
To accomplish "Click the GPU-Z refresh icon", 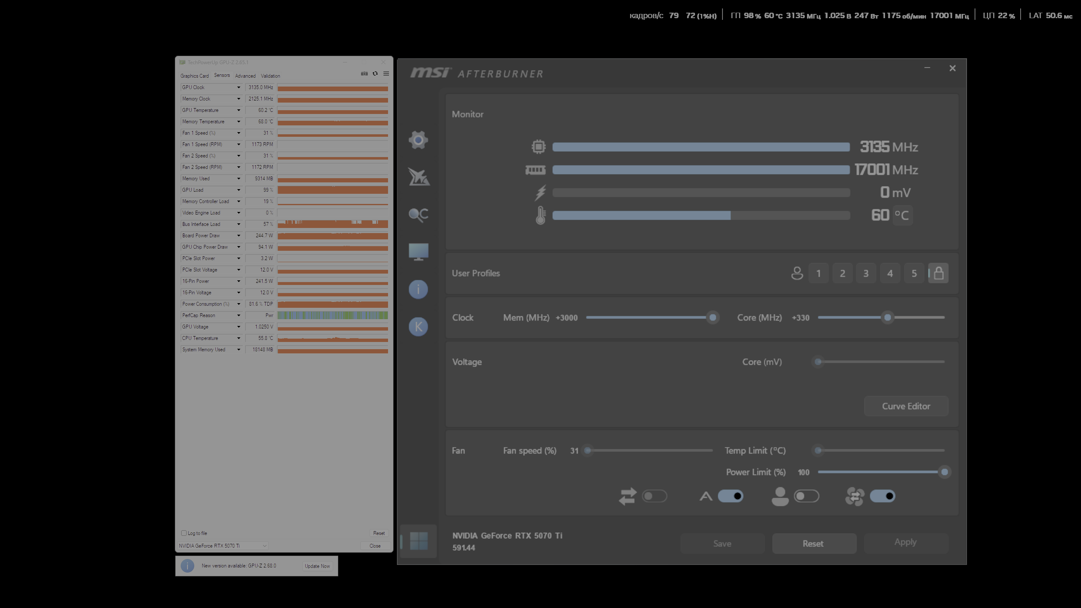I will click(x=375, y=74).
